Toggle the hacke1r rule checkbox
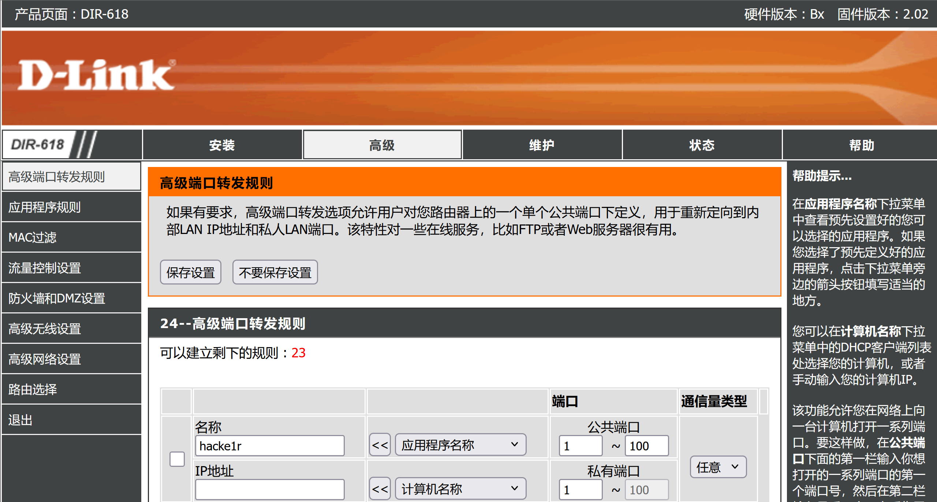 point(177,459)
